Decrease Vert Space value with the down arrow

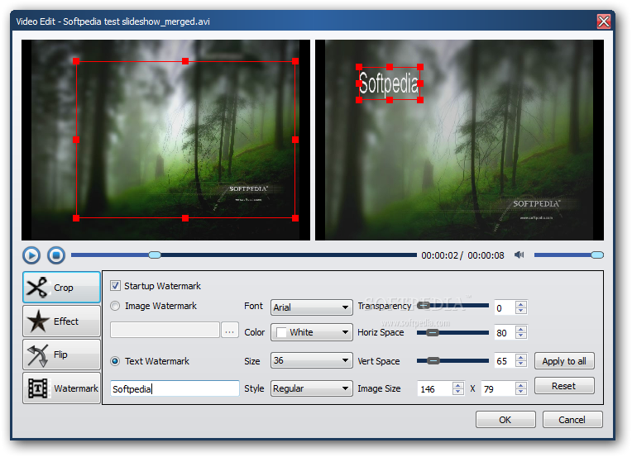(521, 364)
